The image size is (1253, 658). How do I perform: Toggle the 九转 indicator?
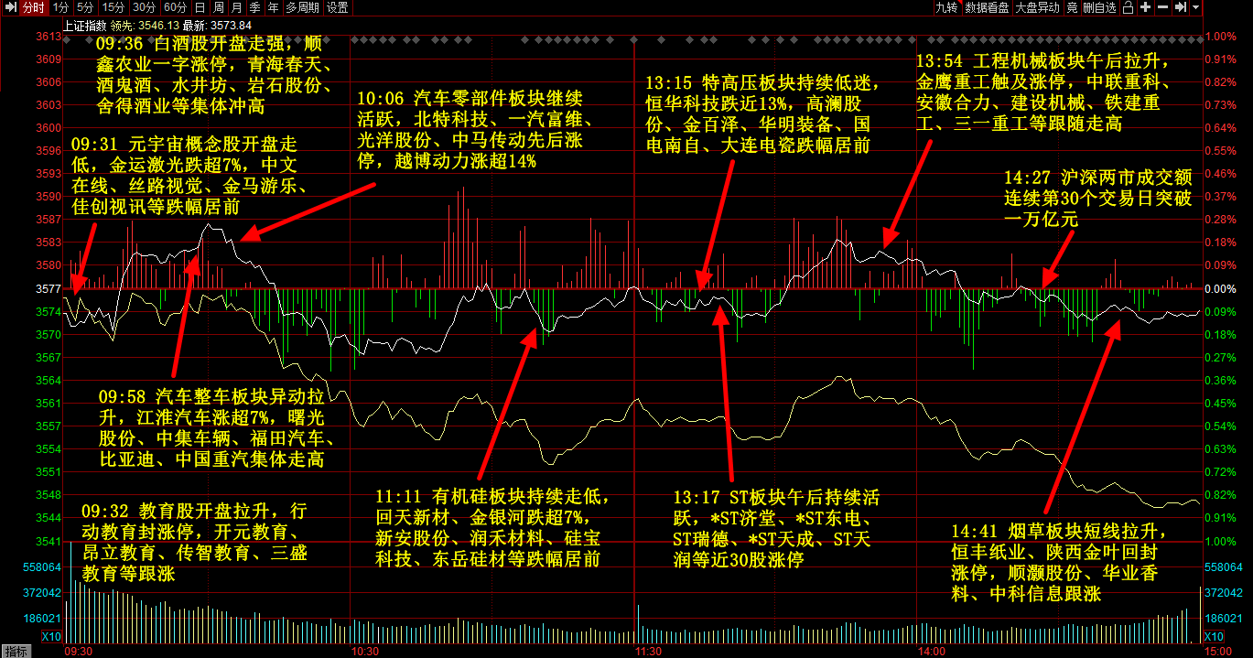coord(946,7)
